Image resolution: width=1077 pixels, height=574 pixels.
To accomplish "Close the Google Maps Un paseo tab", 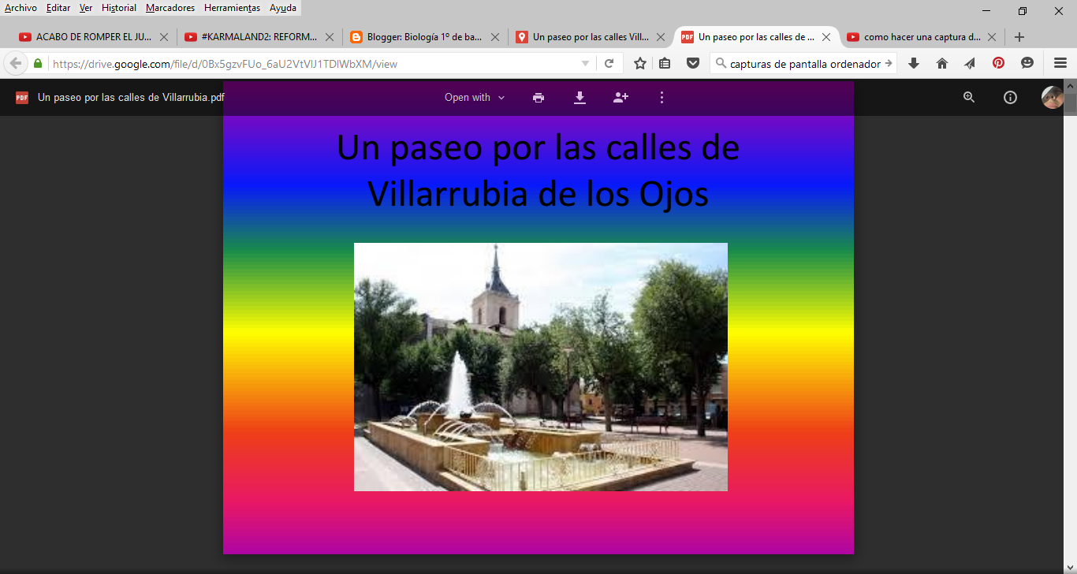I will point(661,37).
